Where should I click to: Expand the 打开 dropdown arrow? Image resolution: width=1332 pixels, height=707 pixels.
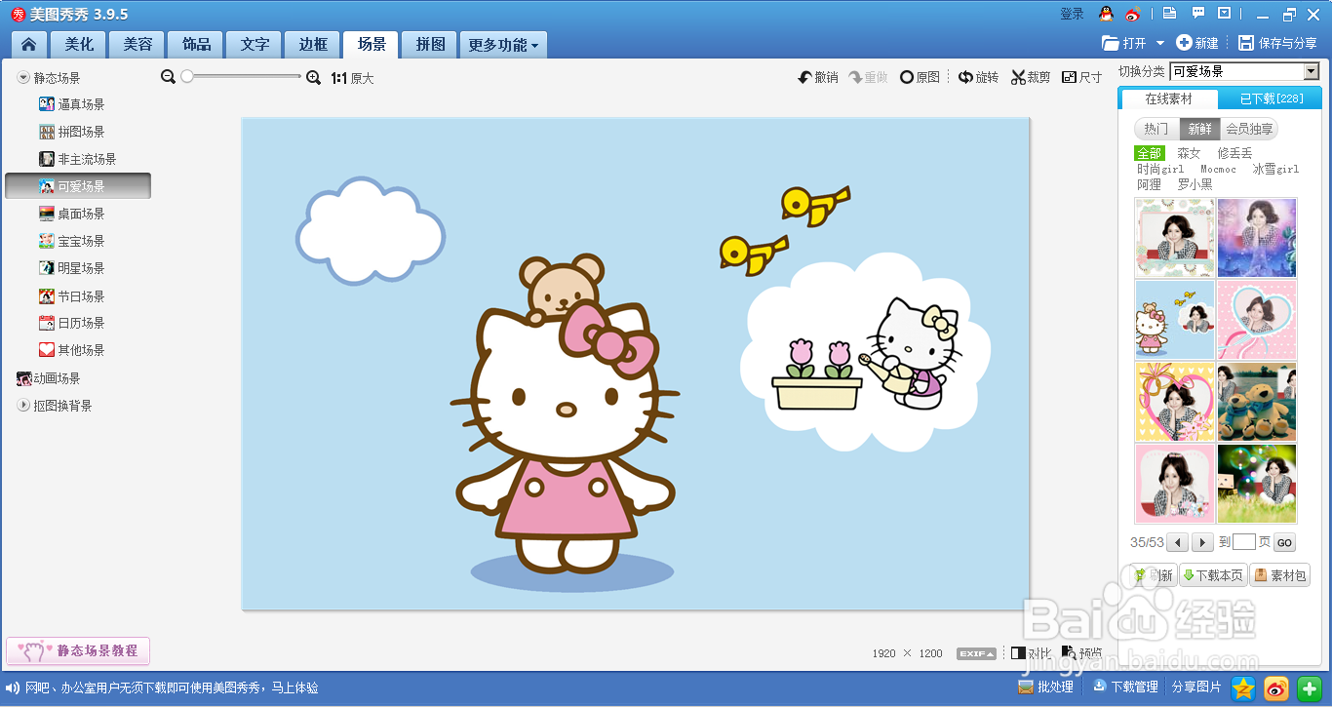tap(1159, 43)
